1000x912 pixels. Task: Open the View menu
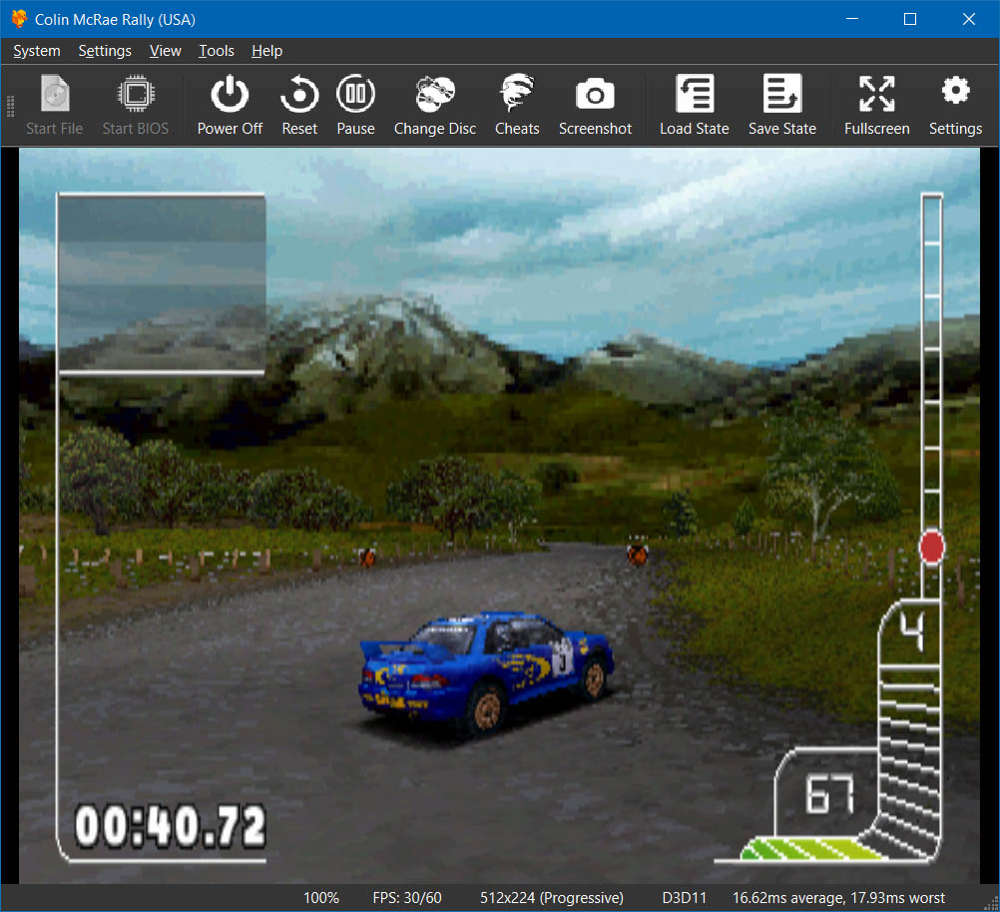pyautogui.click(x=166, y=51)
